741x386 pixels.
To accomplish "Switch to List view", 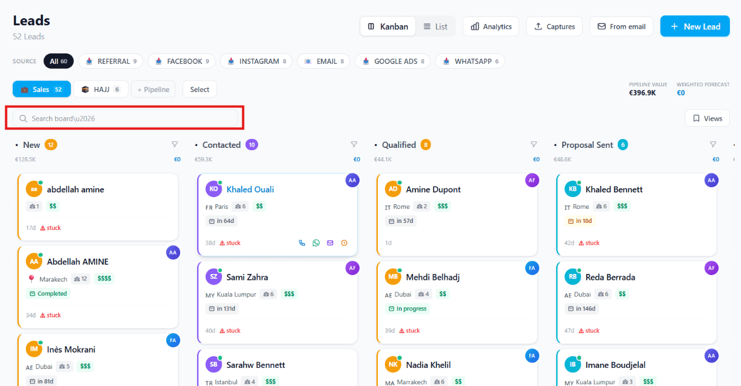I will point(435,26).
